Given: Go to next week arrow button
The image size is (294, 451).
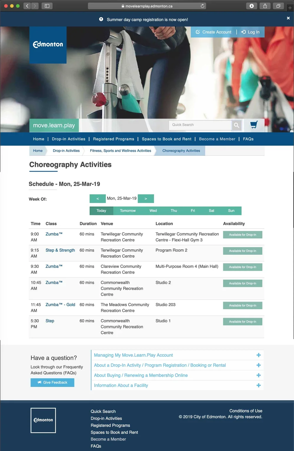Looking at the screenshot, I should tap(146, 199).
